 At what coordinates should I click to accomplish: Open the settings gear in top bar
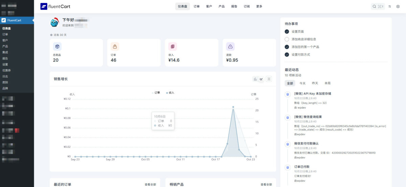(398, 6)
